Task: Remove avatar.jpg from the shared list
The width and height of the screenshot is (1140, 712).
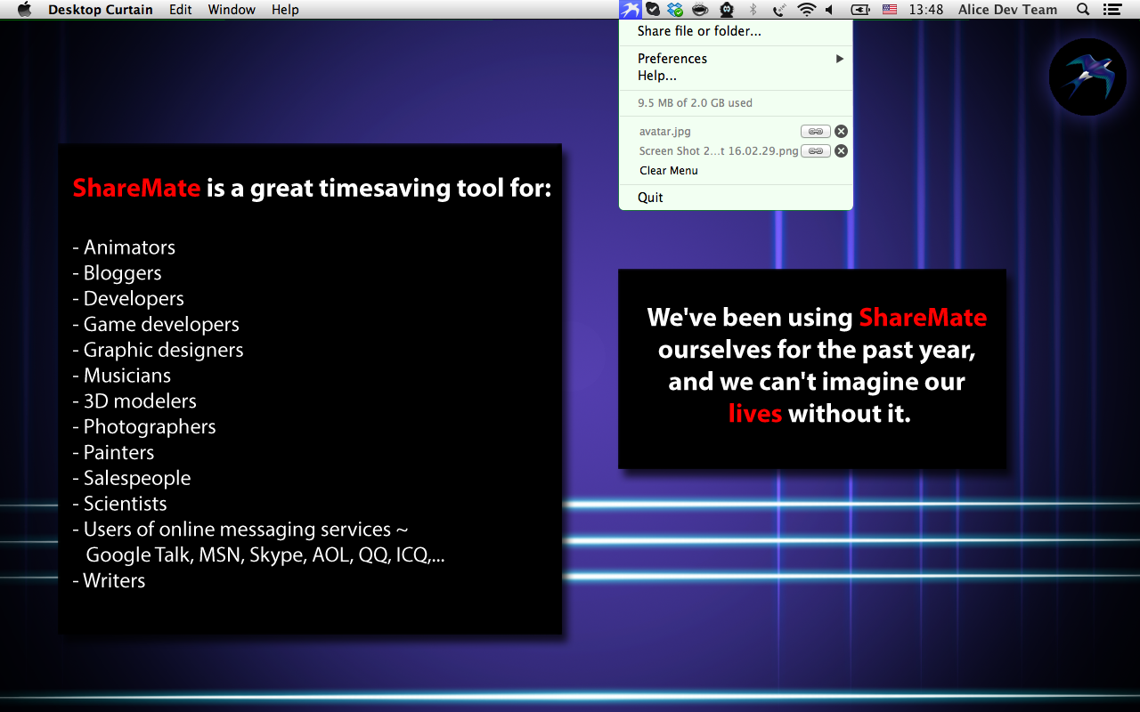Action: tap(841, 132)
